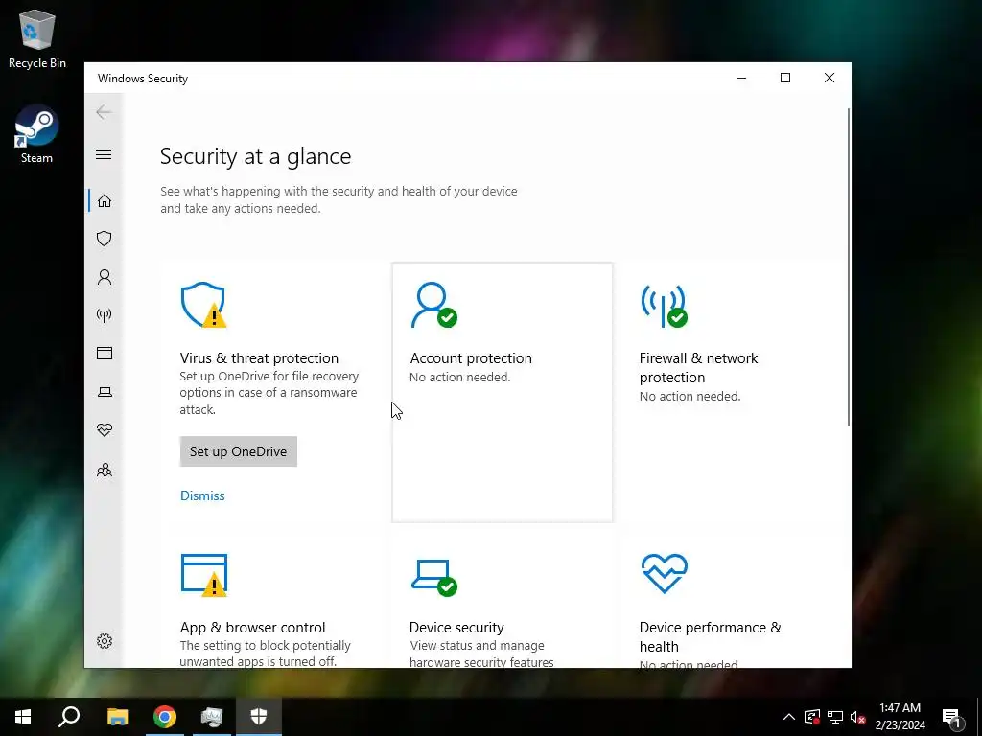Open the App & browser control heading

point(252,627)
